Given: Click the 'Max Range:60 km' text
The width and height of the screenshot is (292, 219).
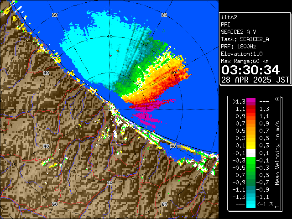Looking at the screenshot, I should 245,61.
